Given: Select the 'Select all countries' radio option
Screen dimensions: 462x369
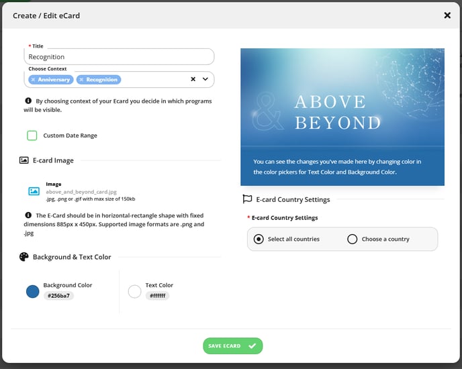Looking at the screenshot, I should tap(259, 239).
